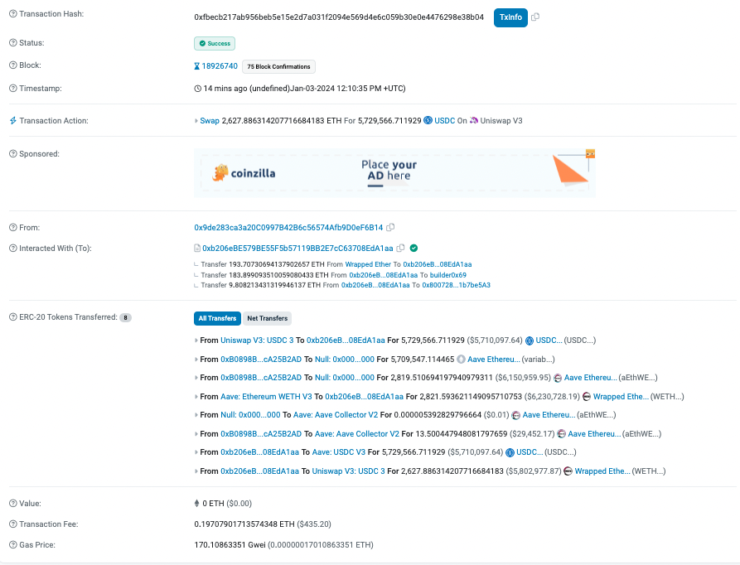The height and width of the screenshot is (565, 740).
Task: Click the ERC-20 transfers count badge 8
Action: [125, 318]
